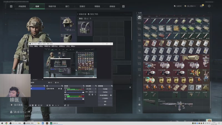This screenshot has height=125, width=222.
Task: Open the 编辑 menu in OBS
Action: [36, 46]
